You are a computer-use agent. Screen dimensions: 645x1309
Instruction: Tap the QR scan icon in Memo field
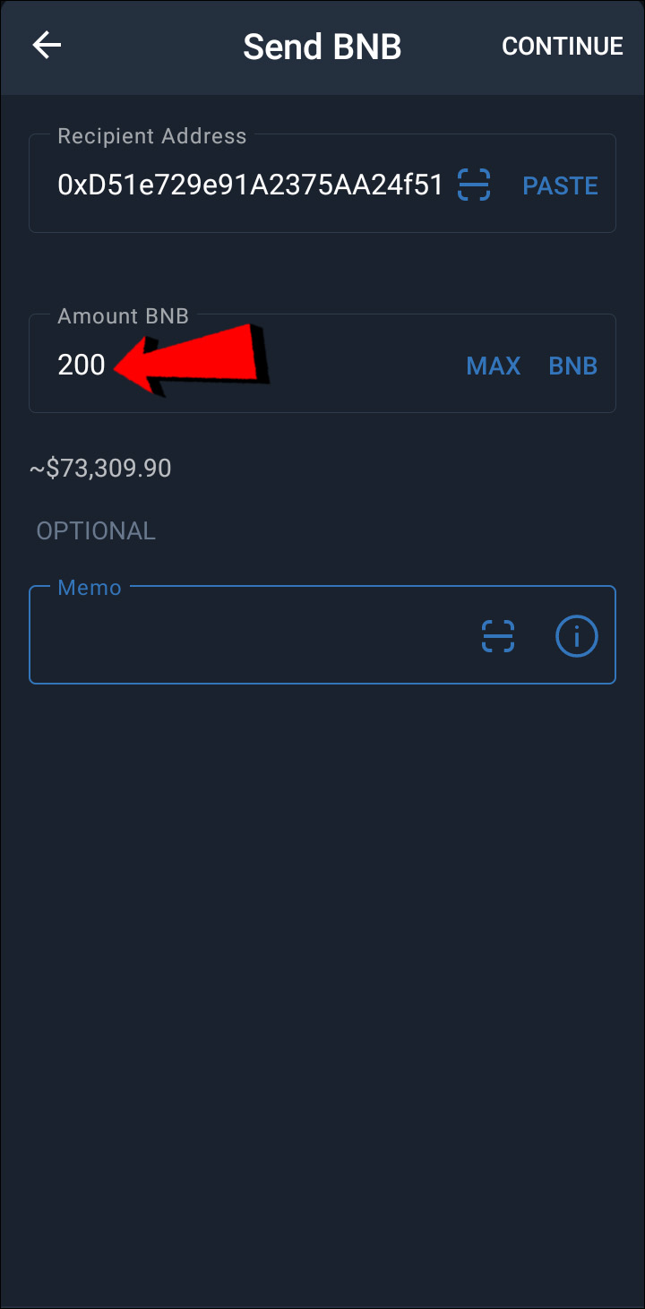pyautogui.click(x=498, y=636)
